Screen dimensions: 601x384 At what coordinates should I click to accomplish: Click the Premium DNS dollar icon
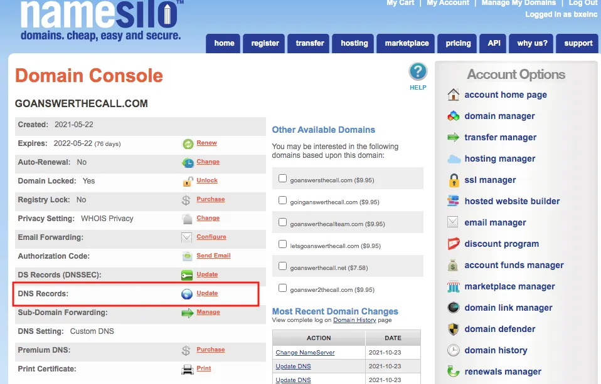point(186,350)
